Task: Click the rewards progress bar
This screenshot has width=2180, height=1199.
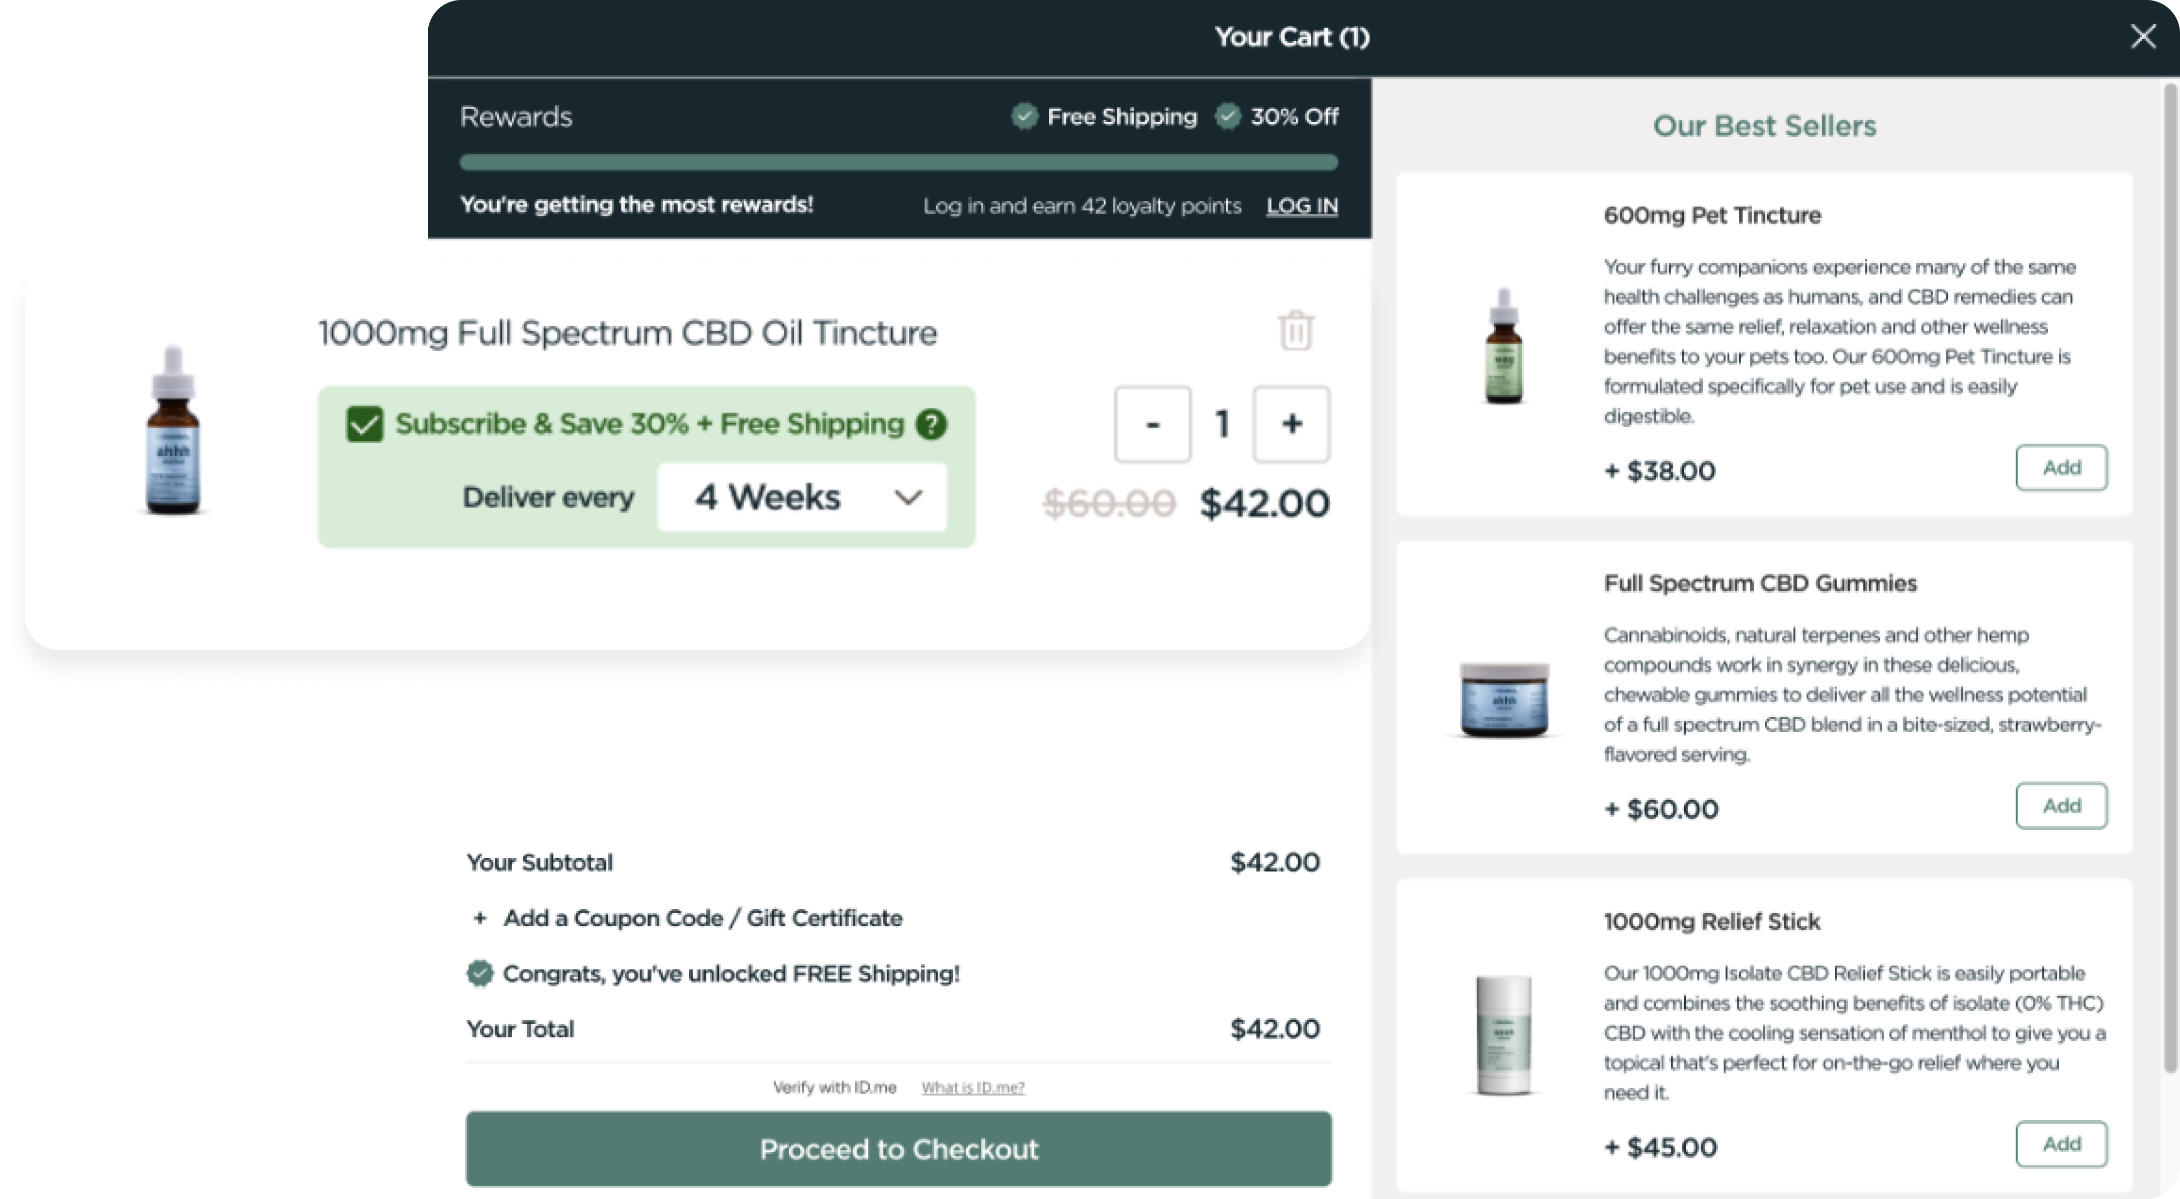Action: [899, 162]
